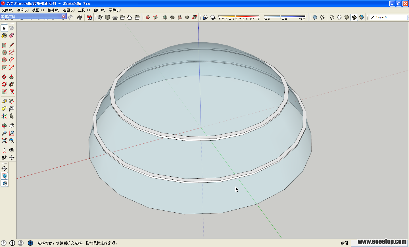Activate the Follow Me tool
The width and height of the screenshot is (409, 247).
12,84
